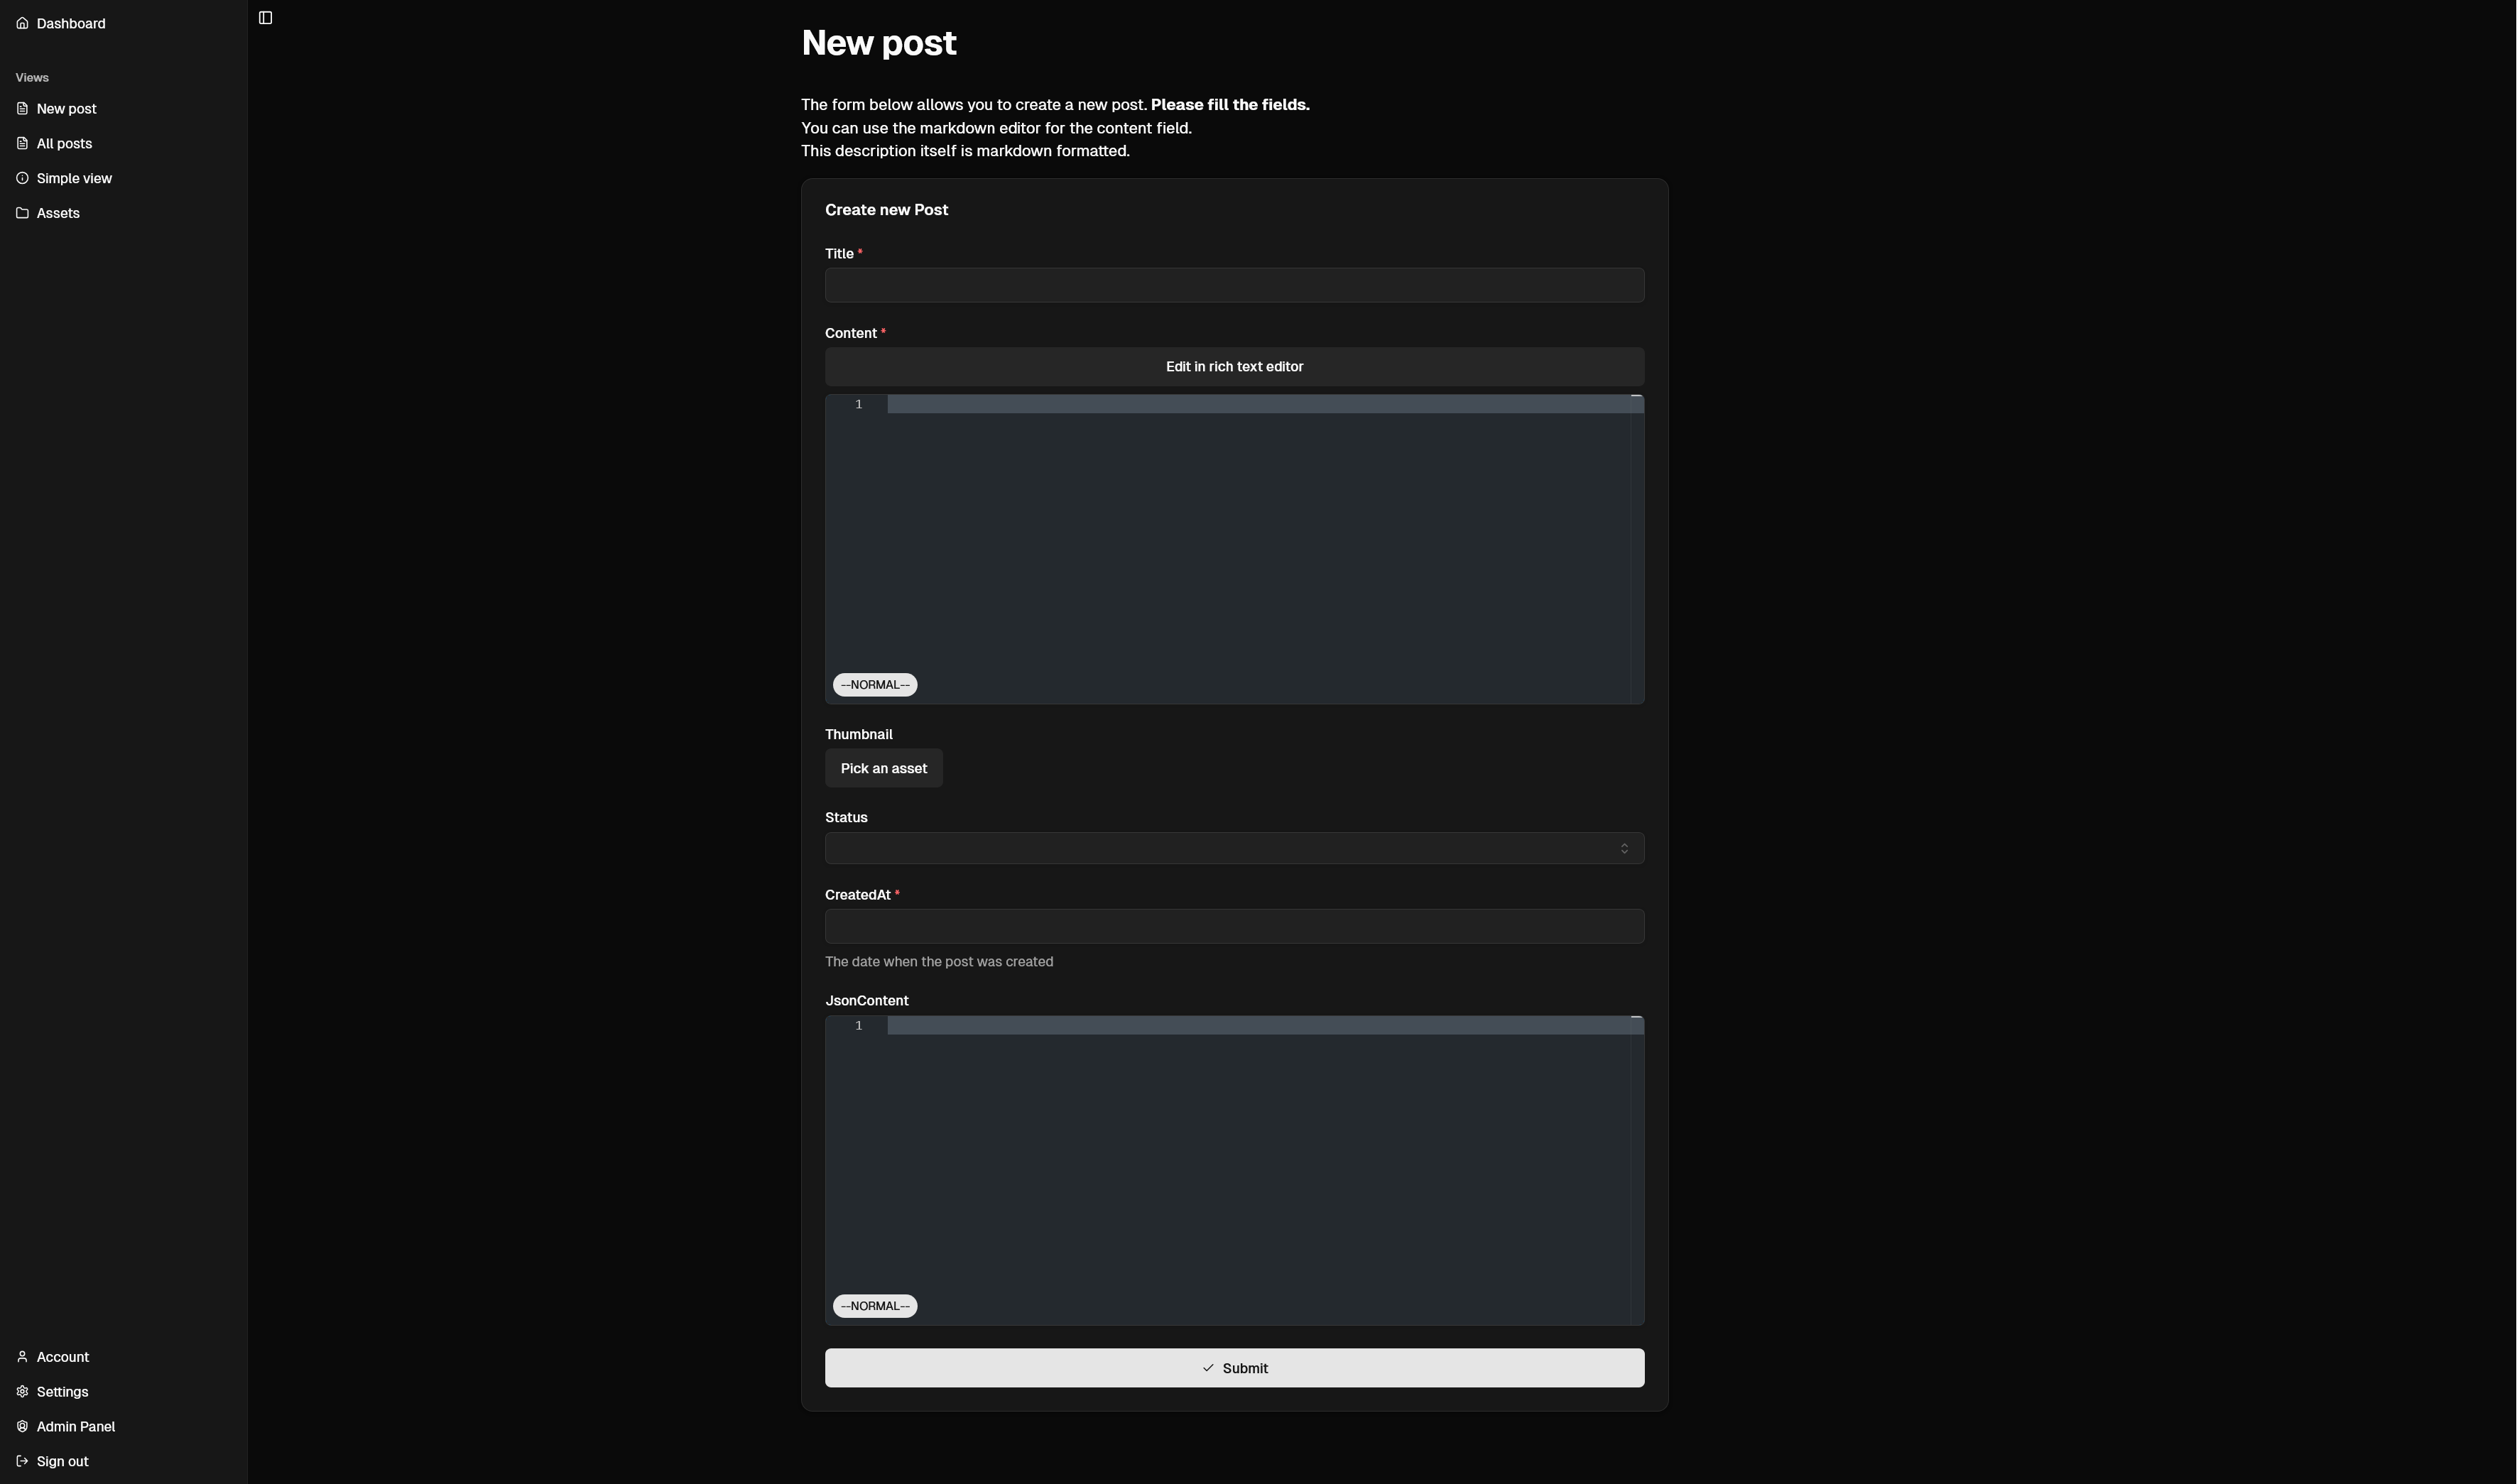
Task: Click the Dashboard home icon
Action: click(x=22, y=23)
